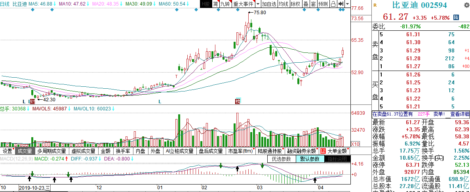The image size is (470, 192).
Task: Click the red T marker on the price chart
Action: (x=177, y=76)
